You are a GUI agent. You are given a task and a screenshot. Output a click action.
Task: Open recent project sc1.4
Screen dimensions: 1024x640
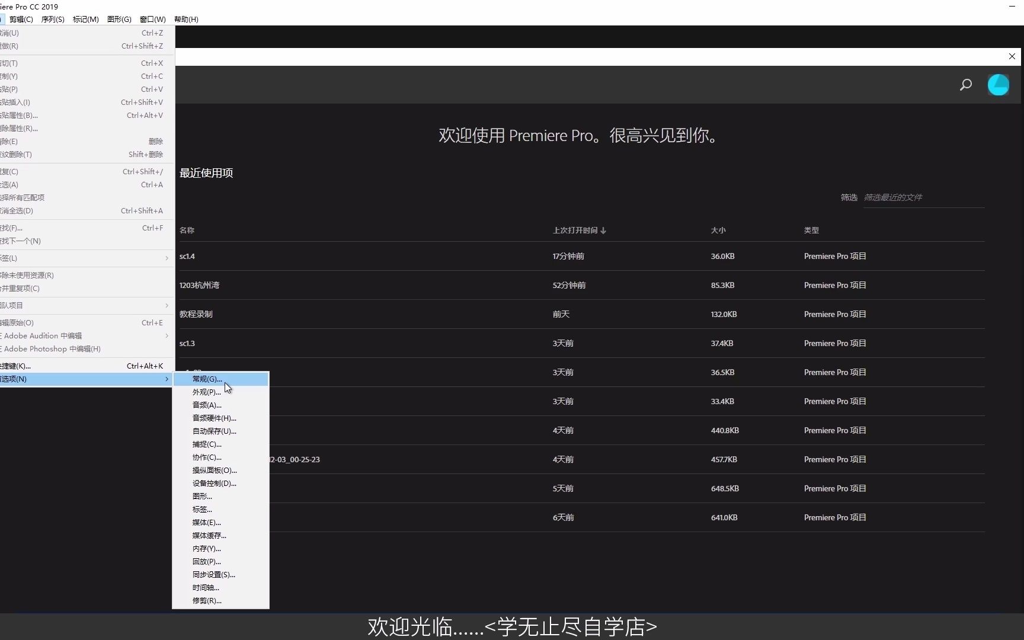[x=187, y=256]
